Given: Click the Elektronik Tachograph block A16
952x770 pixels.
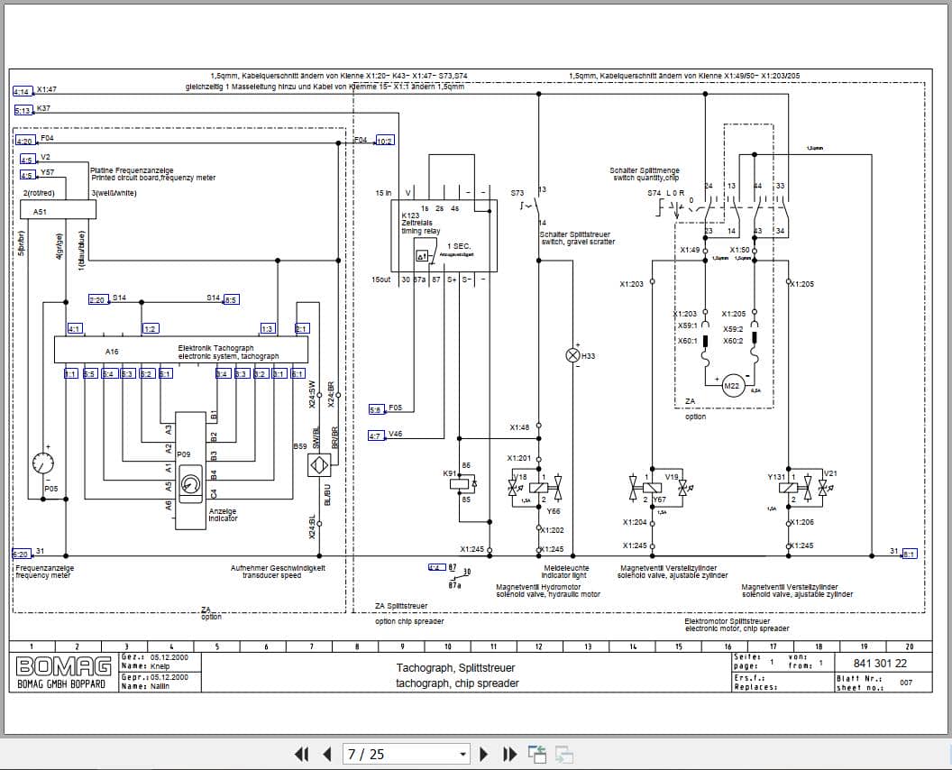Looking at the screenshot, I should [x=180, y=348].
